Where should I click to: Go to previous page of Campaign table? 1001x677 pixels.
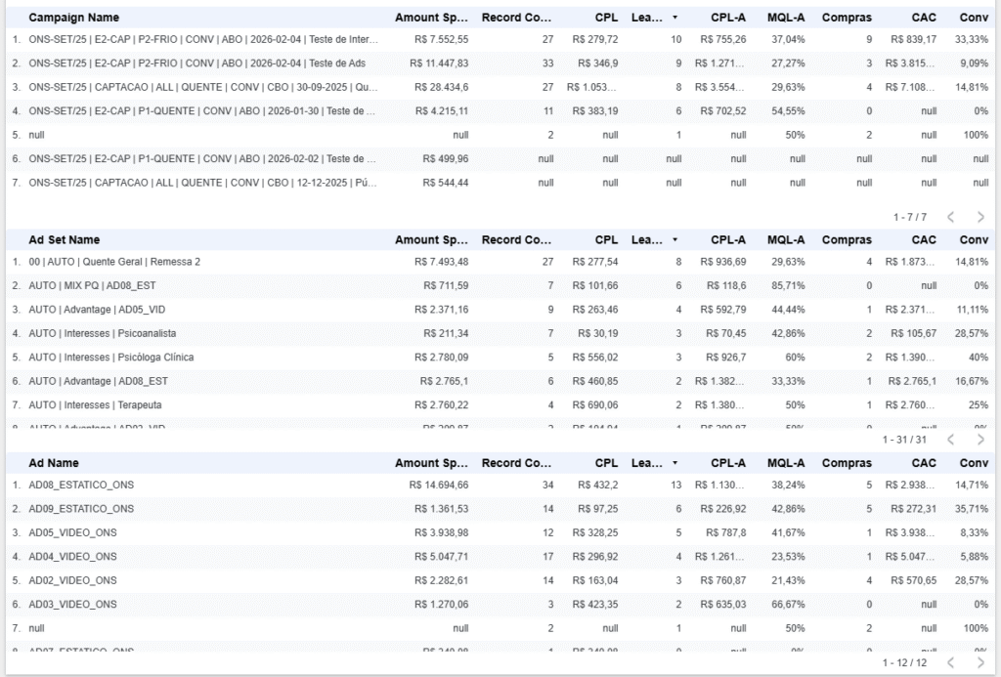click(950, 217)
